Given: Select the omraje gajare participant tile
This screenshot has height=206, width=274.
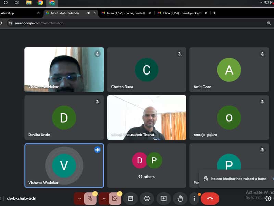Looking at the screenshot, I should (x=229, y=118).
